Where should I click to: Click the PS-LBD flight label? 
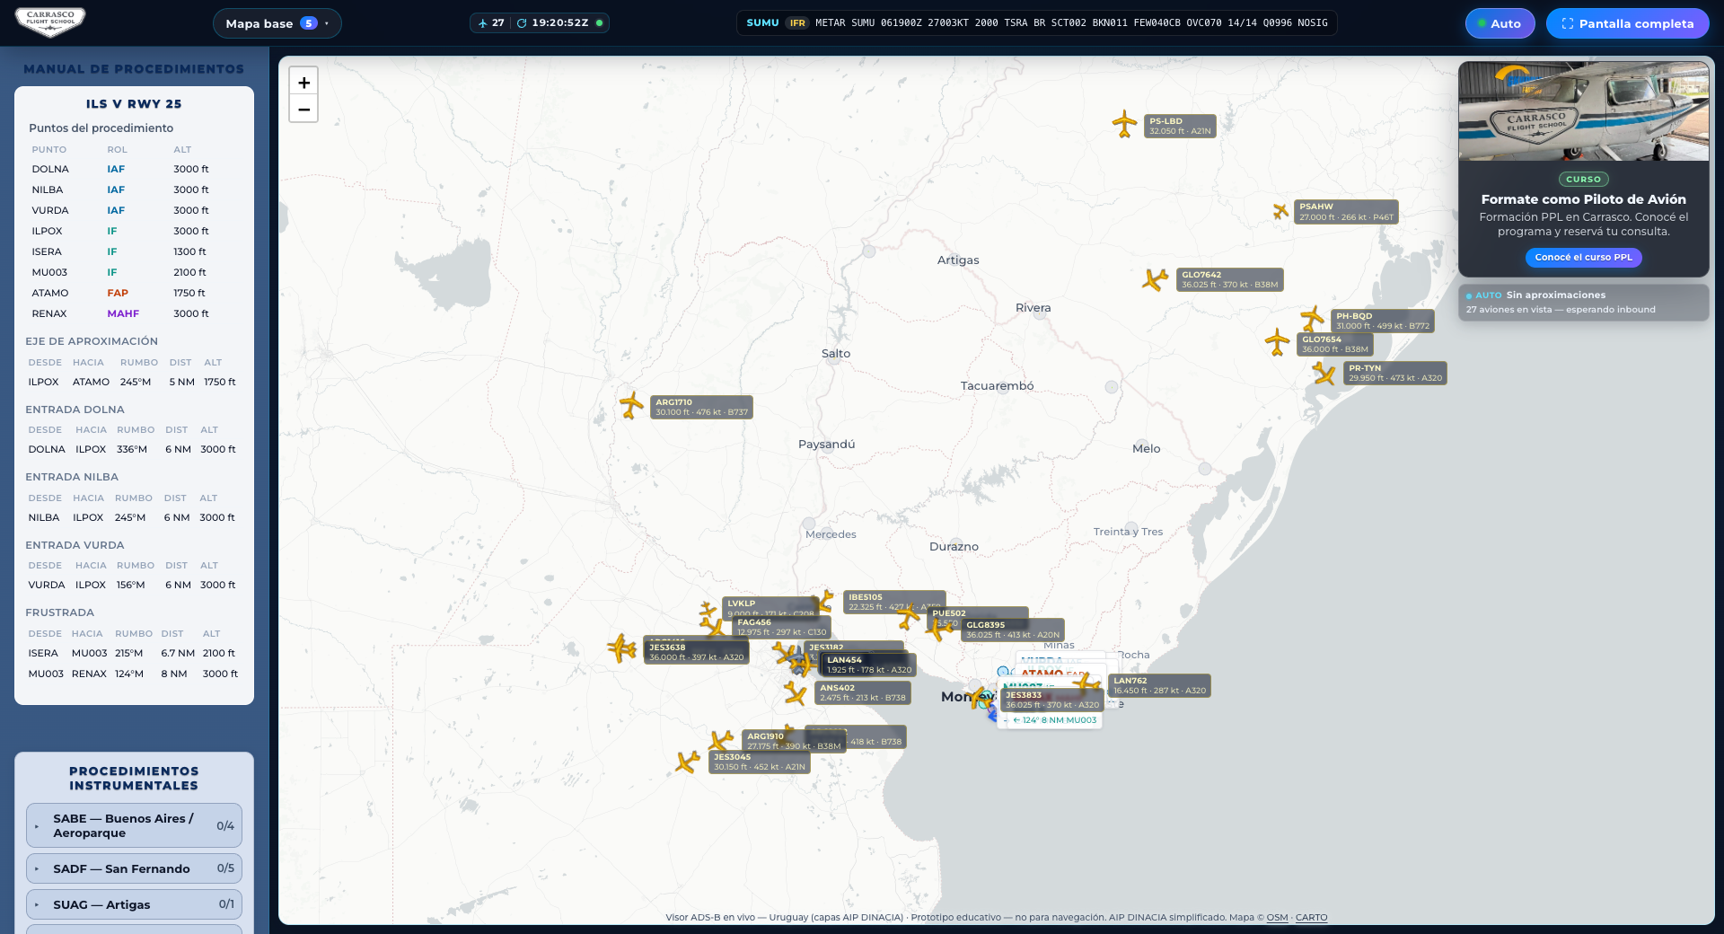(1180, 126)
